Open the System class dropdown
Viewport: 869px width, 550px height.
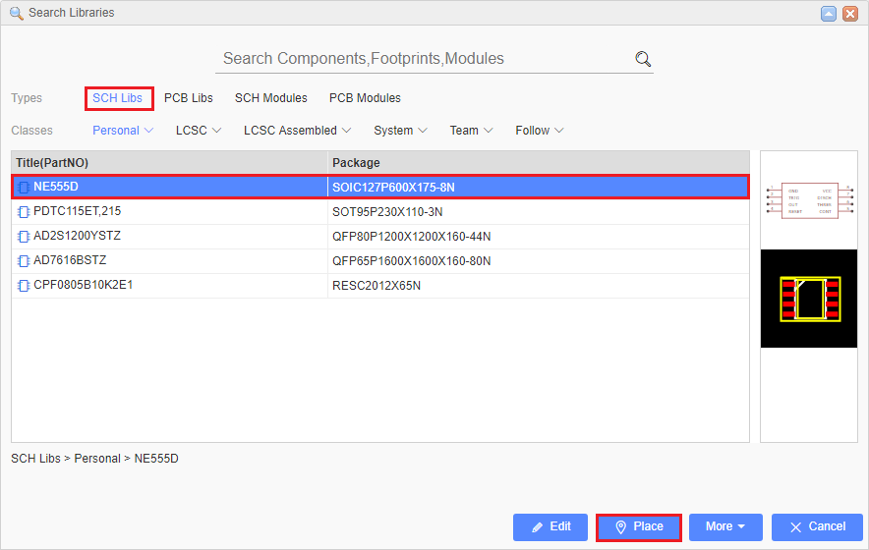click(400, 131)
